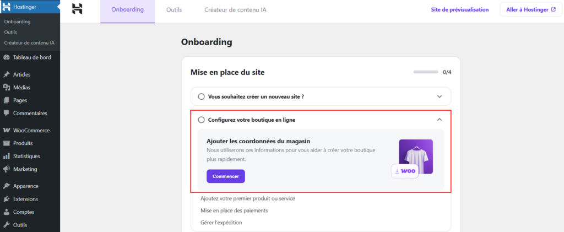564x232 pixels.
Task: Click the WooCommerce icon in the sidebar
Action: click(7, 131)
